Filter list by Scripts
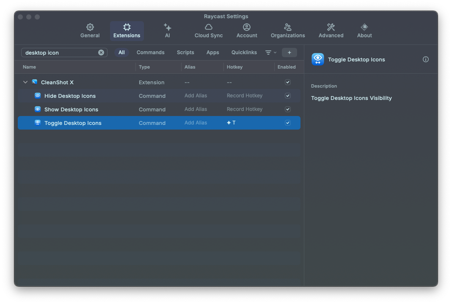The height and width of the screenshot is (304, 452). (x=185, y=53)
